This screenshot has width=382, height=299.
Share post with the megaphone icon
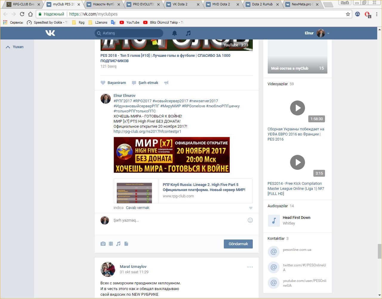coord(166,83)
